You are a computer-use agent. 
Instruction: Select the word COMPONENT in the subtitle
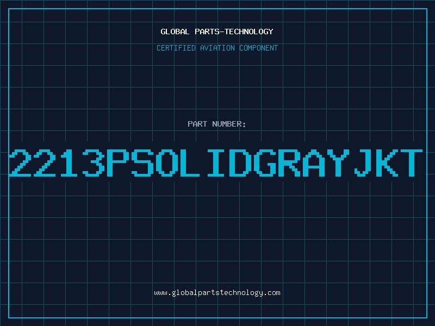(x=259, y=48)
